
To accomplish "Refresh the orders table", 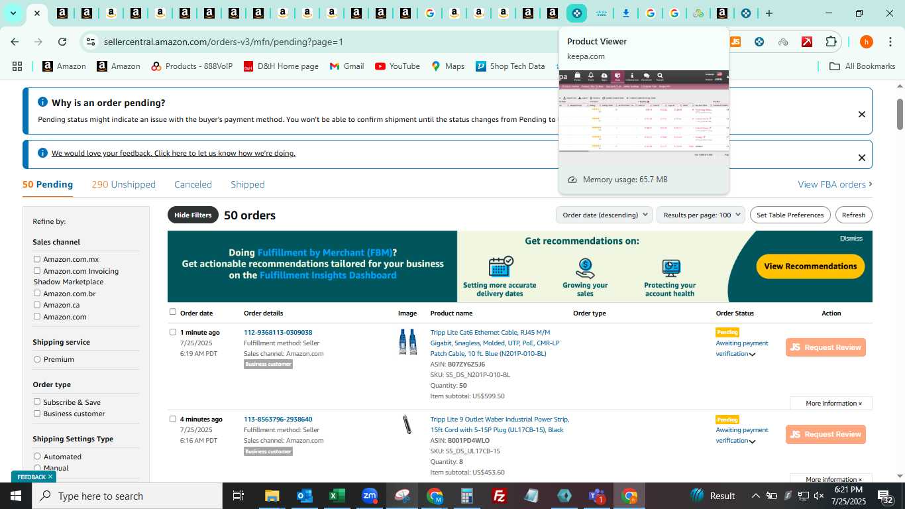I will coord(853,215).
